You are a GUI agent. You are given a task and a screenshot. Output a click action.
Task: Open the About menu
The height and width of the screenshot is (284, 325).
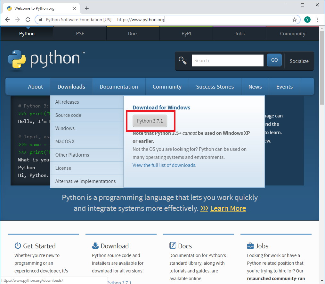[x=36, y=87]
